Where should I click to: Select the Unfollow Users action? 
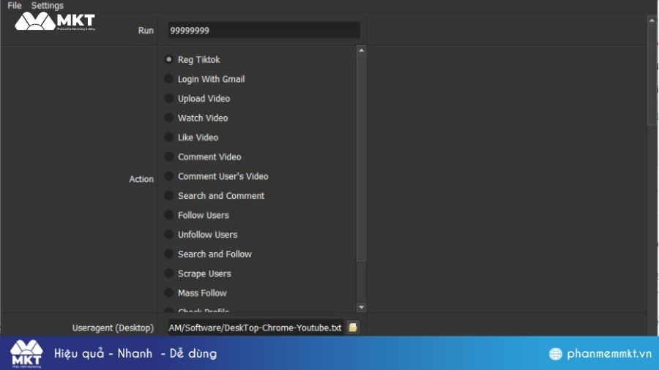coord(201,235)
